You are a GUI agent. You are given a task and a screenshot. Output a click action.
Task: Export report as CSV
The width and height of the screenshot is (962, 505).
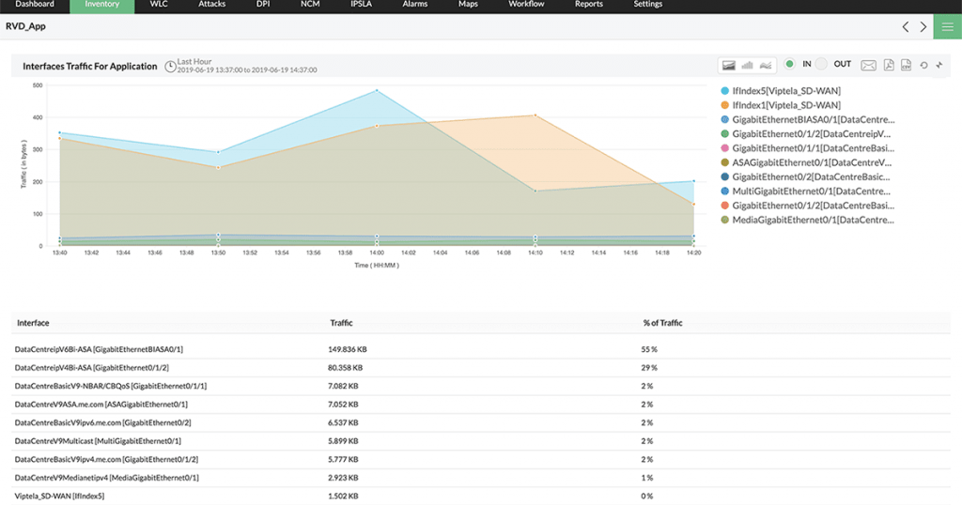(906, 65)
